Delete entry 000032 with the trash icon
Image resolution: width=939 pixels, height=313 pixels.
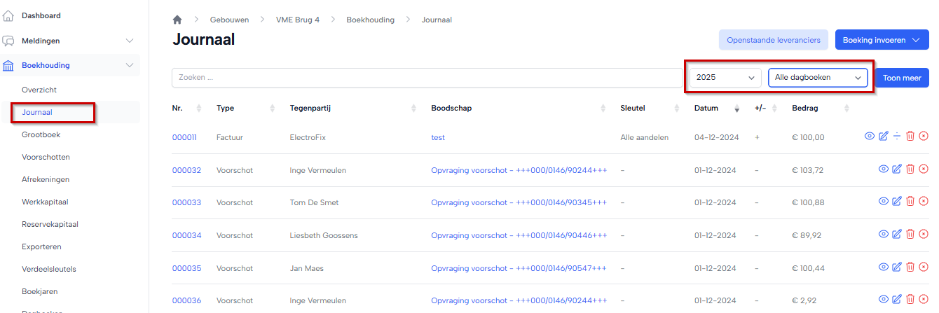910,169
